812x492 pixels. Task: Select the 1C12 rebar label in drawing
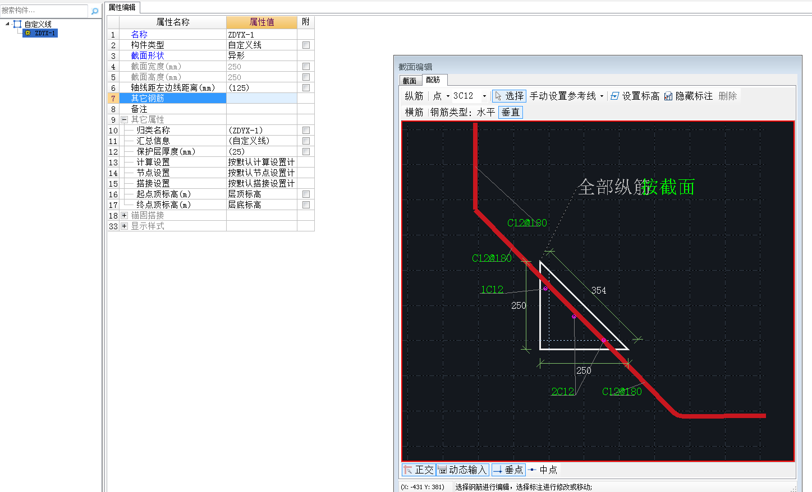pyautogui.click(x=492, y=289)
